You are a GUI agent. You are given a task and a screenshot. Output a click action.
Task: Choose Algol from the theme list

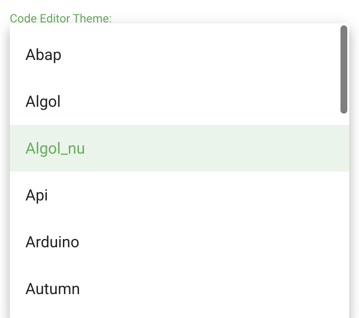point(179,101)
